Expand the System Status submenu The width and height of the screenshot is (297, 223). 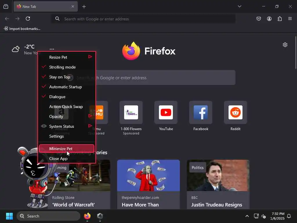point(67,126)
